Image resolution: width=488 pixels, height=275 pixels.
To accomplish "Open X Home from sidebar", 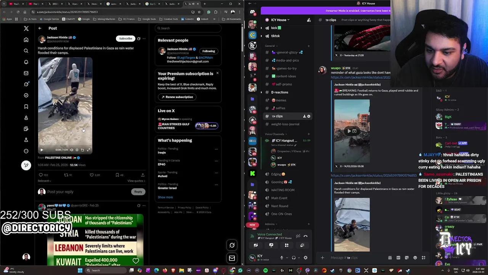I will (x=26, y=40).
